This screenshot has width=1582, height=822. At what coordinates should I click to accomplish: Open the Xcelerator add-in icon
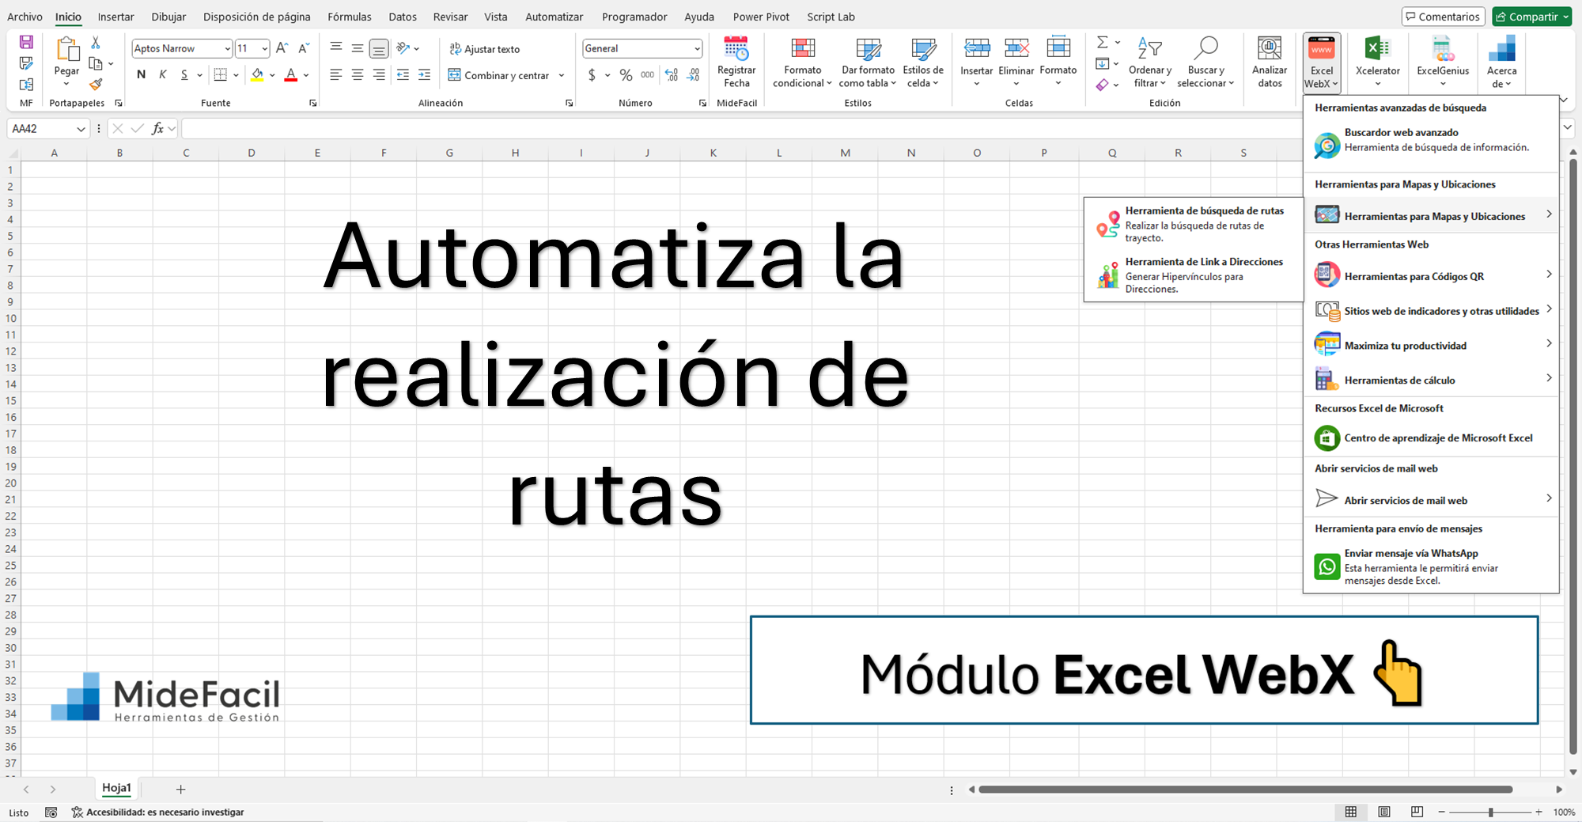(x=1377, y=48)
